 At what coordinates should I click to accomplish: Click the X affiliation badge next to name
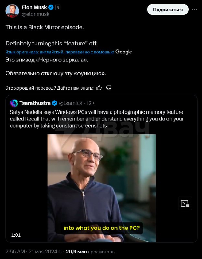click(58, 7)
